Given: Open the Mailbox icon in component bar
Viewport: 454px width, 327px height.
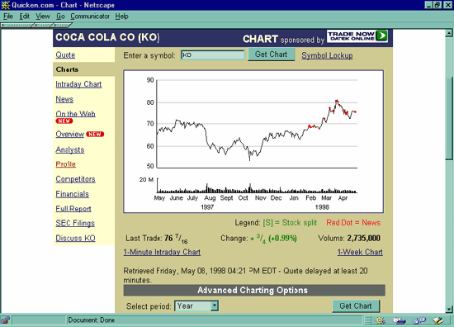Looking at the screenshot, I should pos(399,320).
